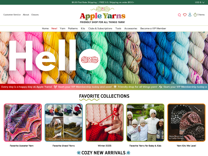208x156 pixels.
Task: Expand the USD $ currency selector
Action: coord(199,2)
